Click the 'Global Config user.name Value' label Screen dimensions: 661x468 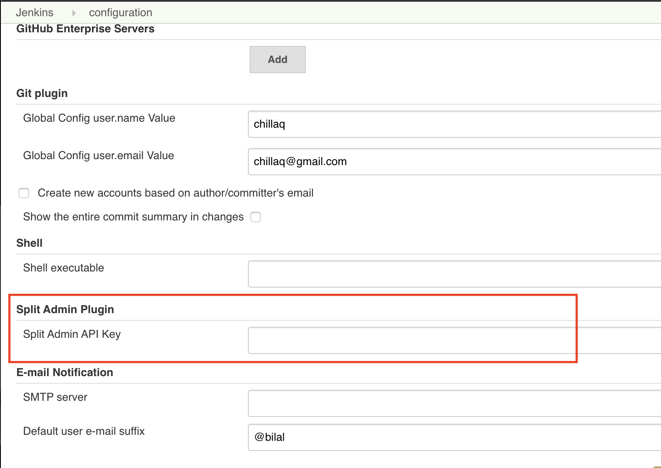[x=99, y=118]
